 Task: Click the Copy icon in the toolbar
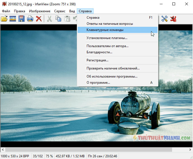(58, 19)
